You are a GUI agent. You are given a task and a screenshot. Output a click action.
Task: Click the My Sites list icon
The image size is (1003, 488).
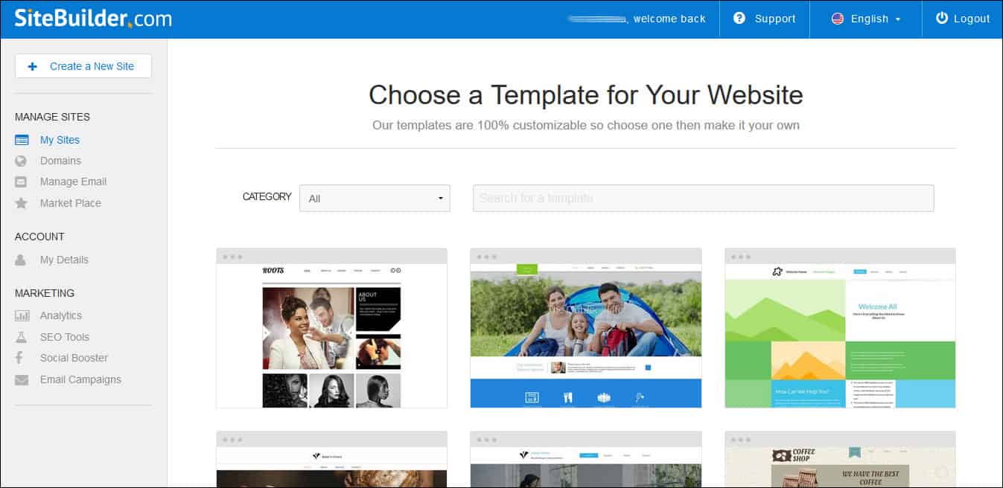pos(22,140)
